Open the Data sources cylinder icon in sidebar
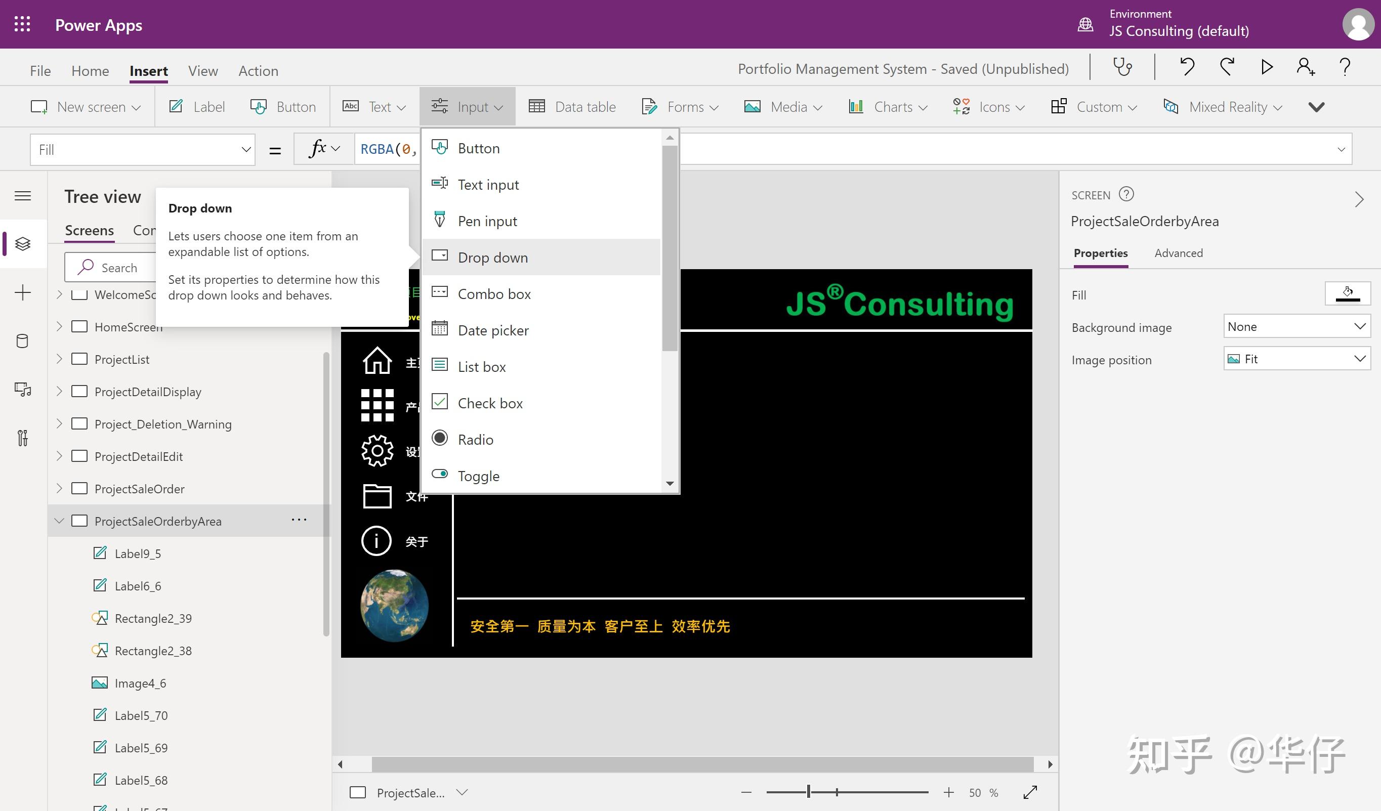This screenshot has width=1381, height=811. [22, 341]
